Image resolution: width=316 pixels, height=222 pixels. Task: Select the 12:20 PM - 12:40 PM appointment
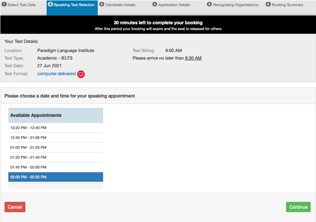[56, 128]
